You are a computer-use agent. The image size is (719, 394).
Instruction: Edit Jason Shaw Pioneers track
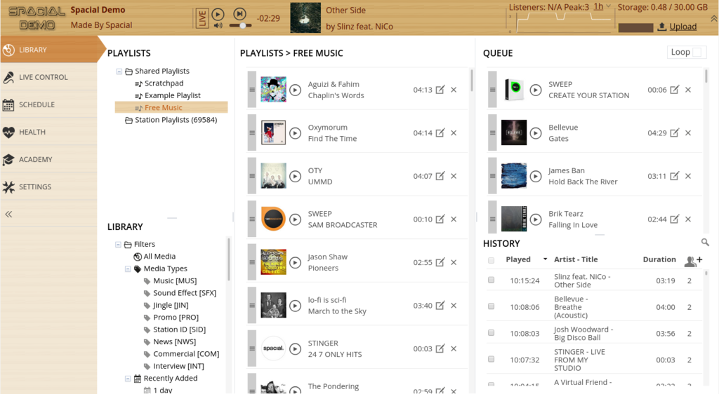(x=440, y=262)
